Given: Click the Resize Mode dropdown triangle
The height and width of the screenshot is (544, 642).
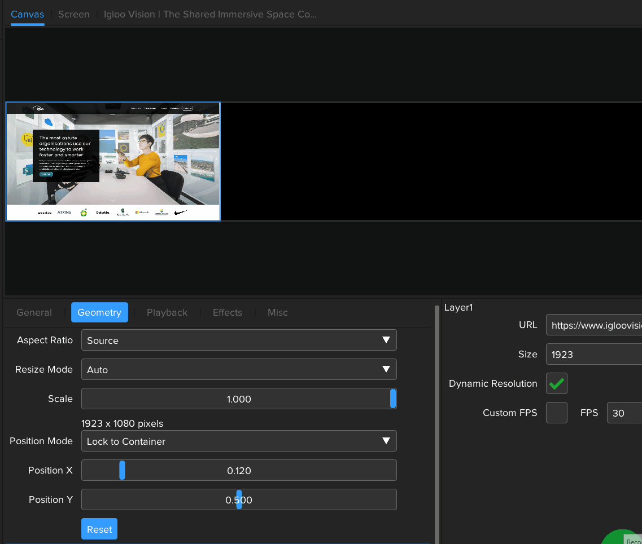Looking at the screenshot, I should (x=387, y=369).
